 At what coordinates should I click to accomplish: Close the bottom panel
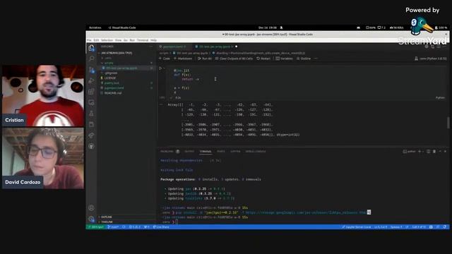tap(445, 151)
